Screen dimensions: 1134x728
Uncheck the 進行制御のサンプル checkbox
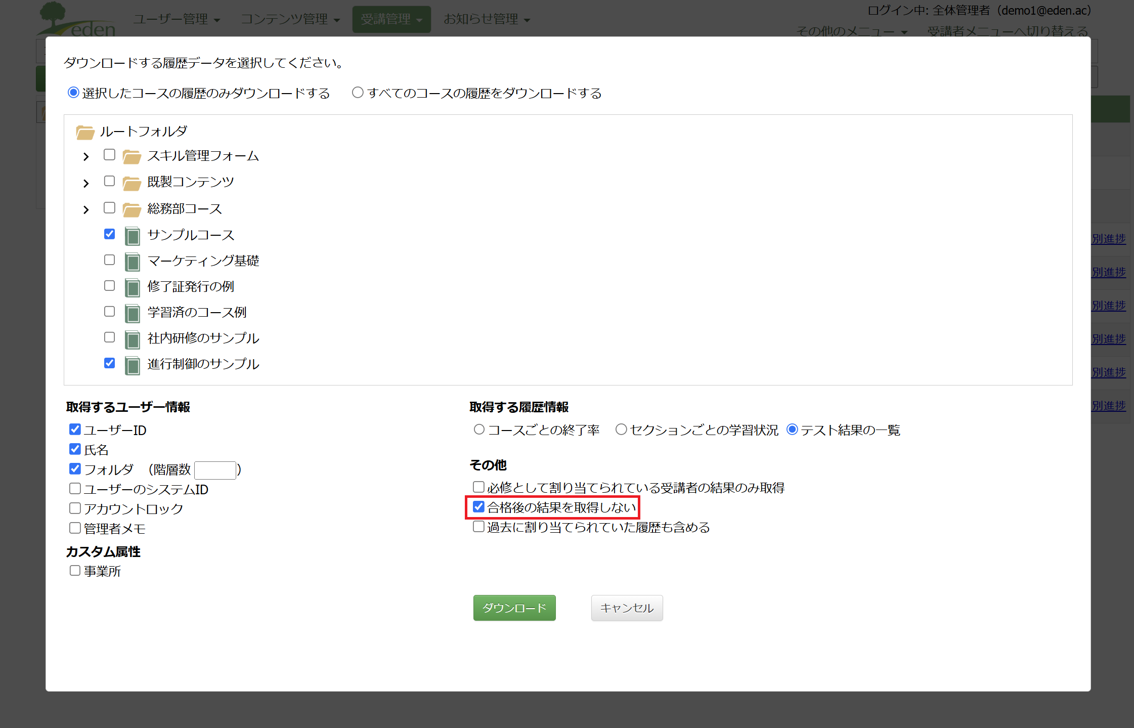click(x=109, y=363)
